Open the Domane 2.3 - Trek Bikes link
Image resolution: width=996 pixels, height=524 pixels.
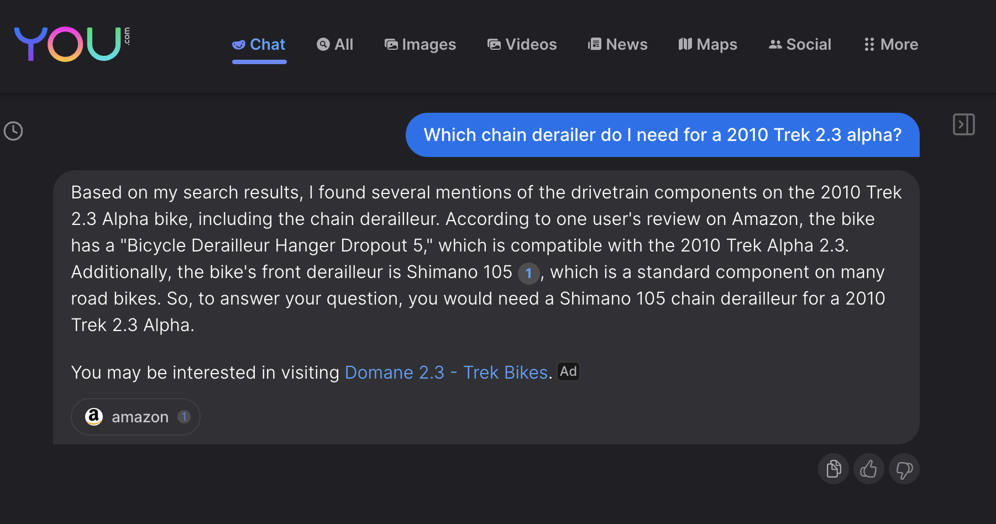(x=446, y=373)
